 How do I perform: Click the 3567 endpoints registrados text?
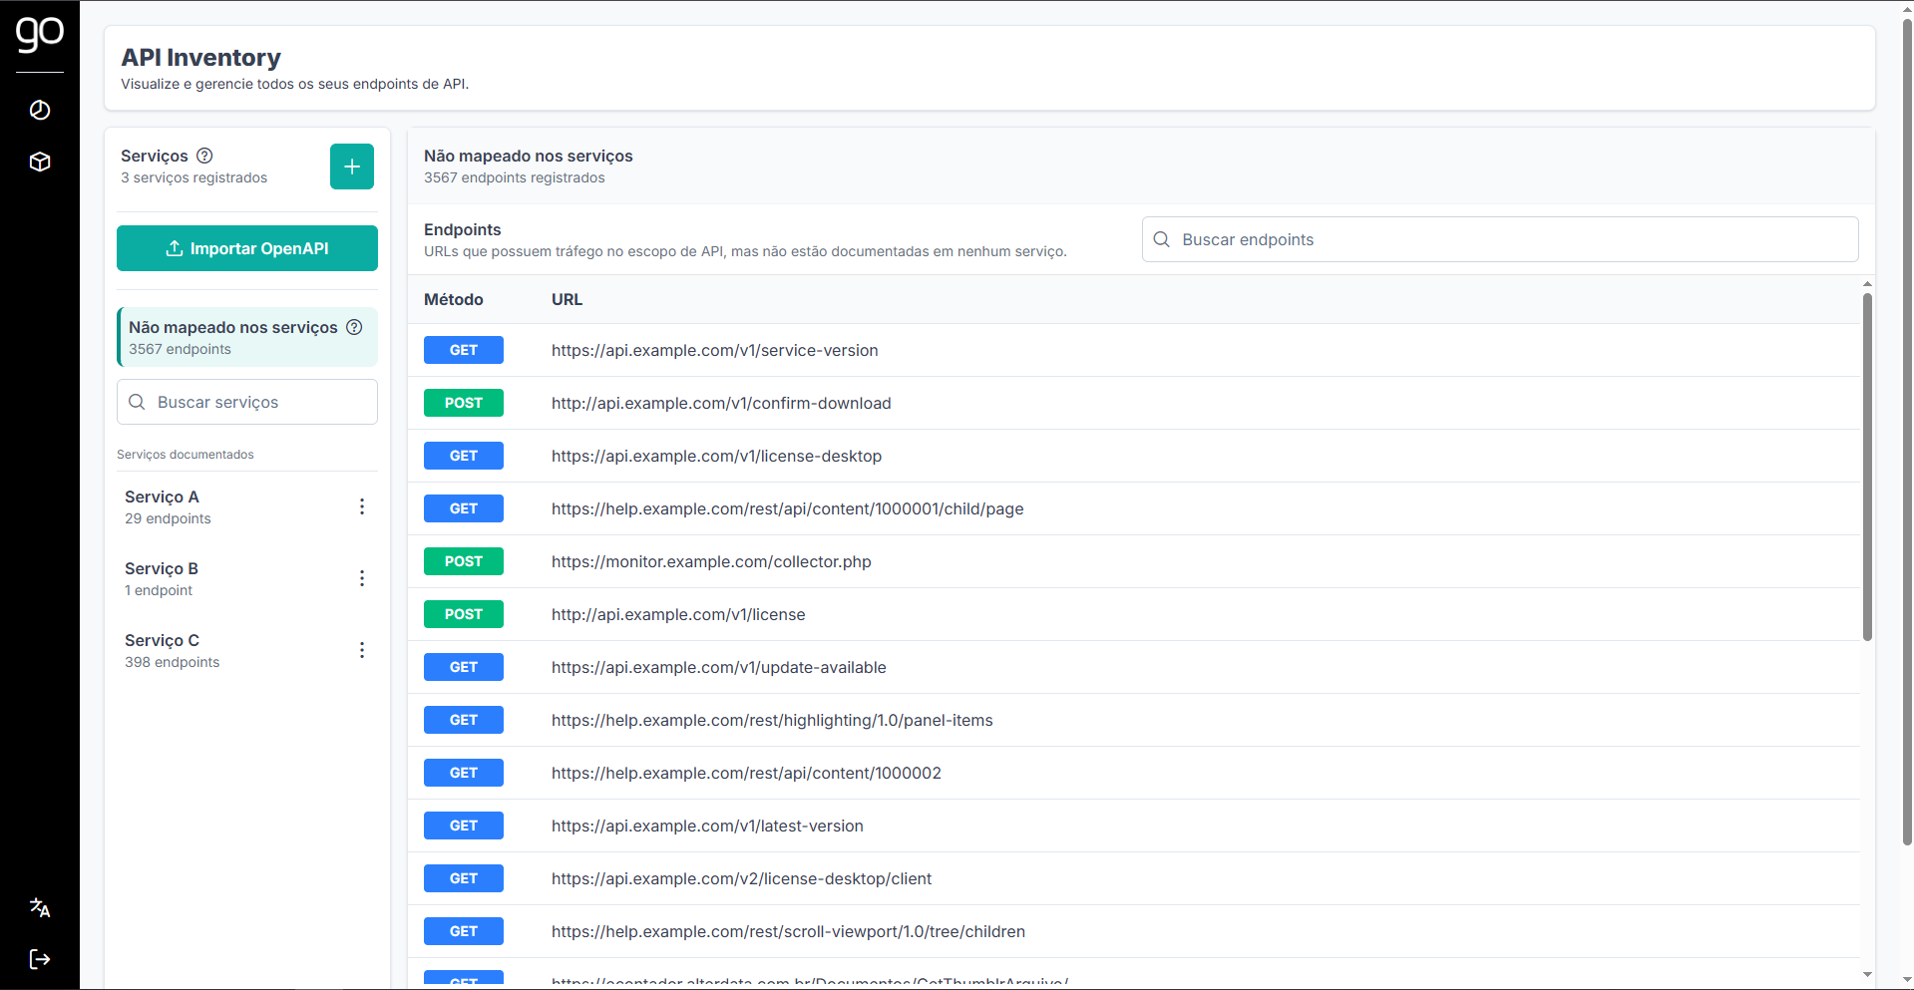pos(515,177)
